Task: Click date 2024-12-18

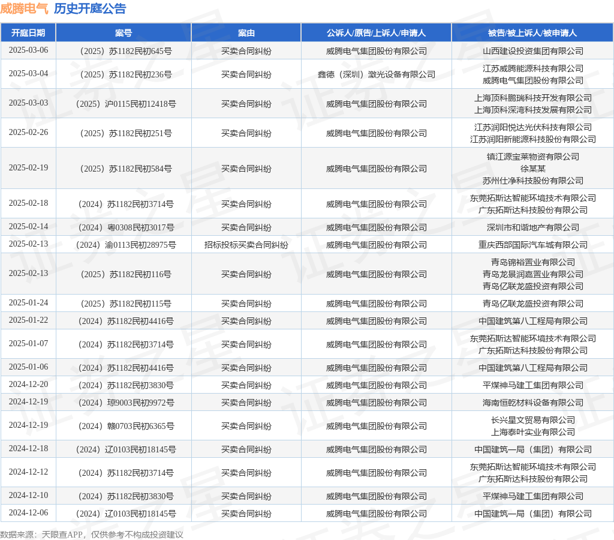Action: [x=28, y=449]
